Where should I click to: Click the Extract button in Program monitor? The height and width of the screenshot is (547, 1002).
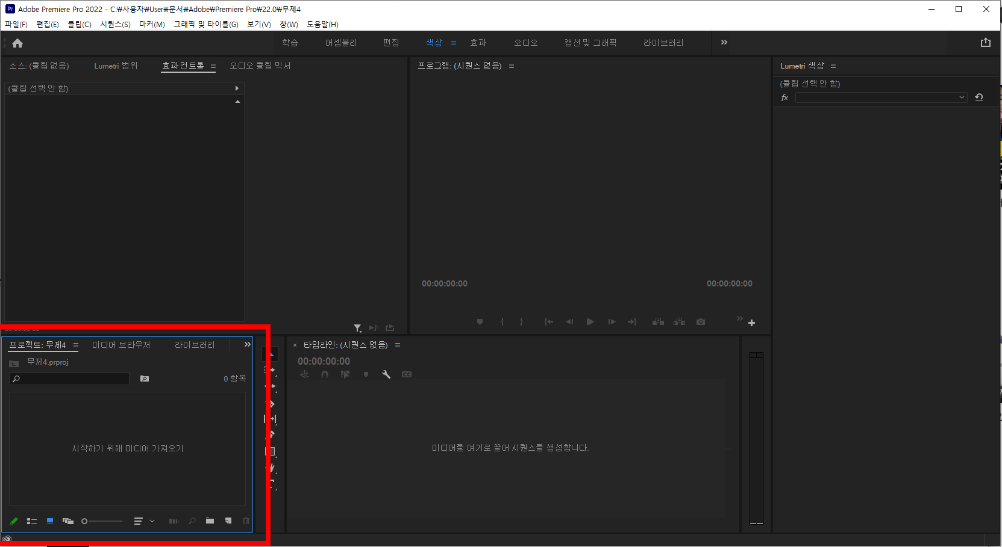click(x=679, y=322)
